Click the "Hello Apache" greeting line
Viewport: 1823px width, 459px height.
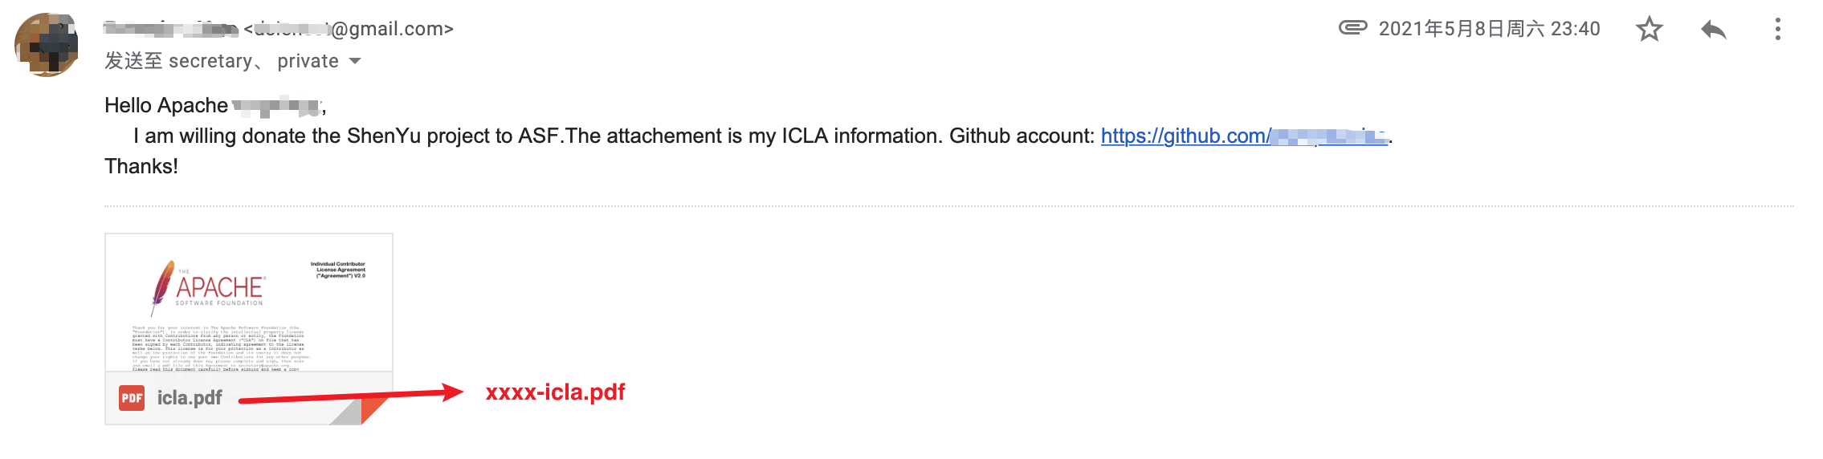(x=166, y=105)
